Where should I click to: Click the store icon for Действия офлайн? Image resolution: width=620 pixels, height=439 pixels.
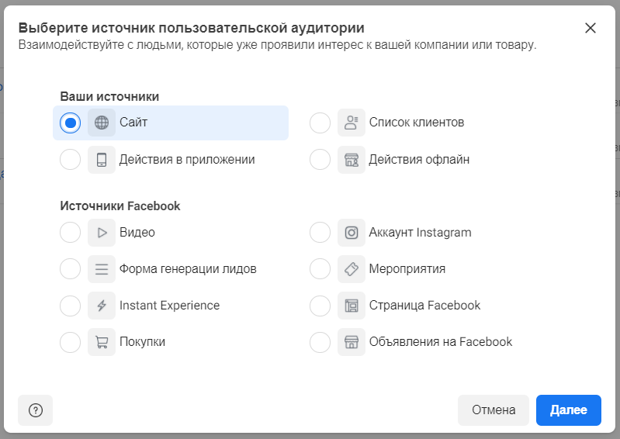coord(352,160)
